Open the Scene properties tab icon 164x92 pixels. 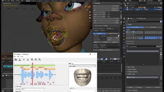click(124, 33)
